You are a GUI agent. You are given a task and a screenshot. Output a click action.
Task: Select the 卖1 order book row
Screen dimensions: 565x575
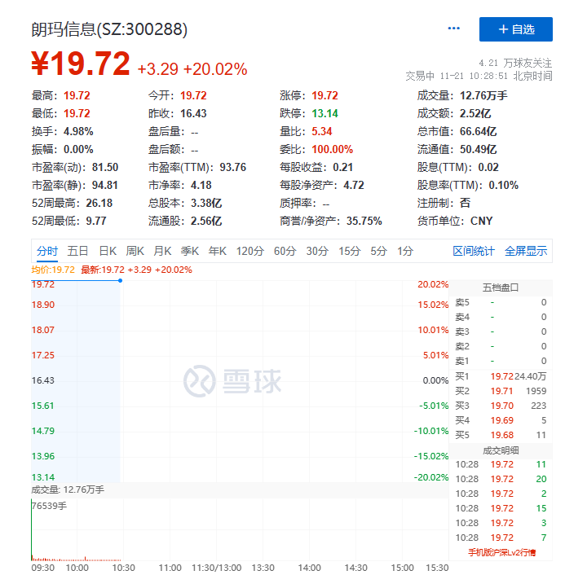coord(501,361)
